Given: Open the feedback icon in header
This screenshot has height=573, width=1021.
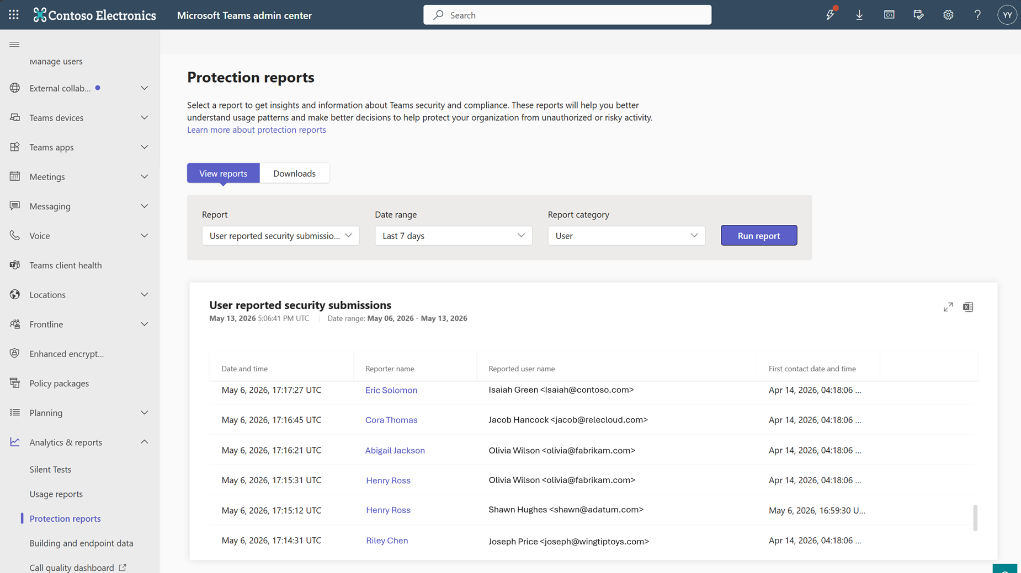Looking at the screenshot, I should (918, 15).
